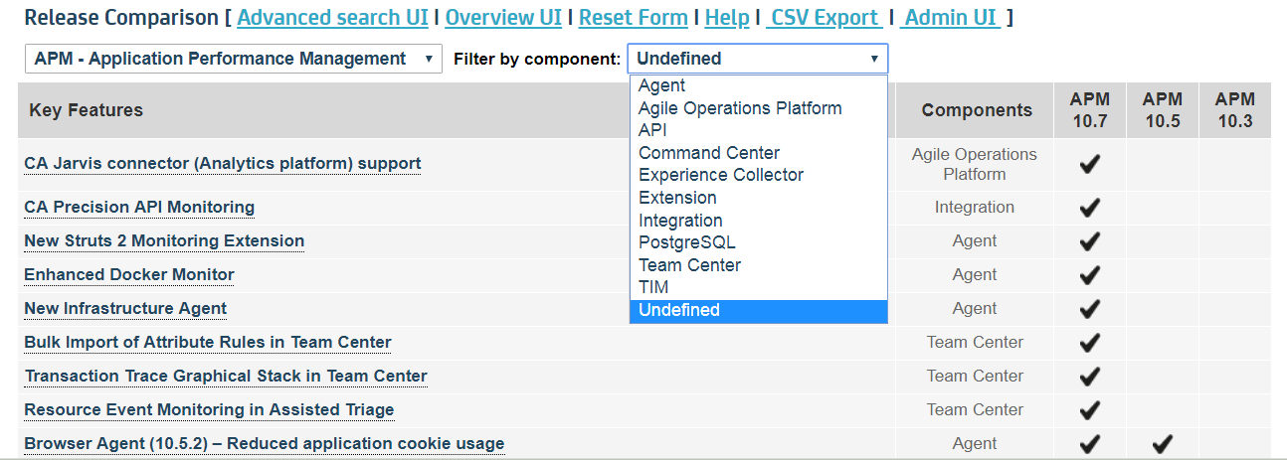Click Agent cell in Enhanced Docker Monitor row
The image size is (1287, 460).
975,275
